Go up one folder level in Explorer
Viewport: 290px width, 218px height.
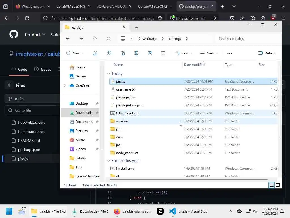point(95,39)
